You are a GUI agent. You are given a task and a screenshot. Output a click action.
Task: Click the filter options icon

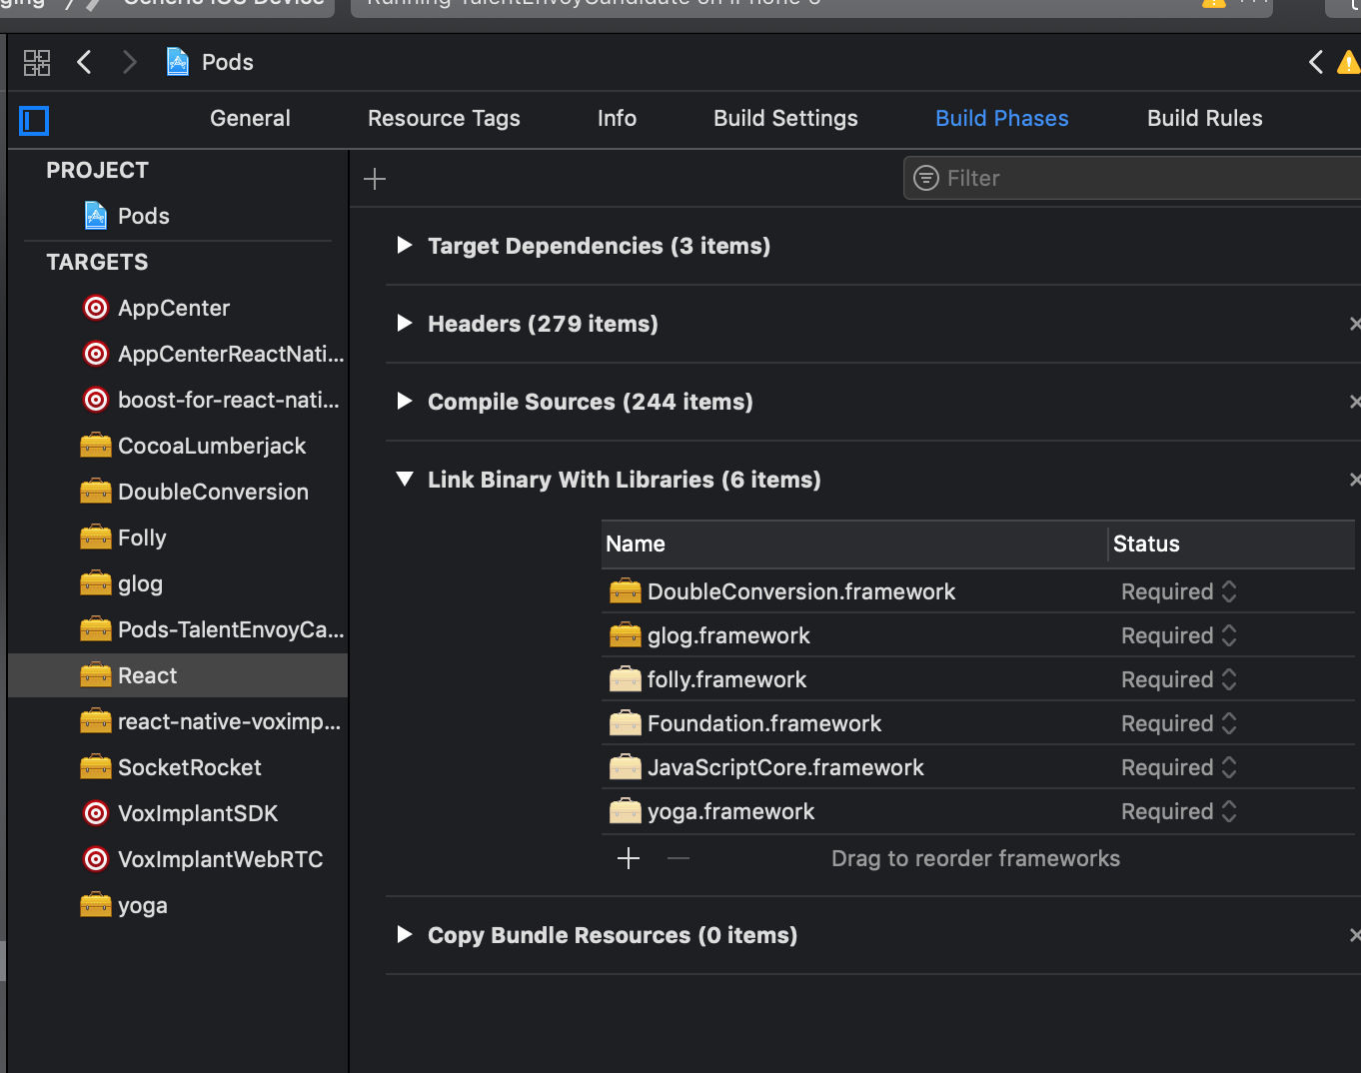(x=926, y=178)
